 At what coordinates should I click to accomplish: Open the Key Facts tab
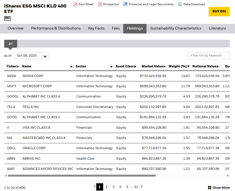point(96,28)
